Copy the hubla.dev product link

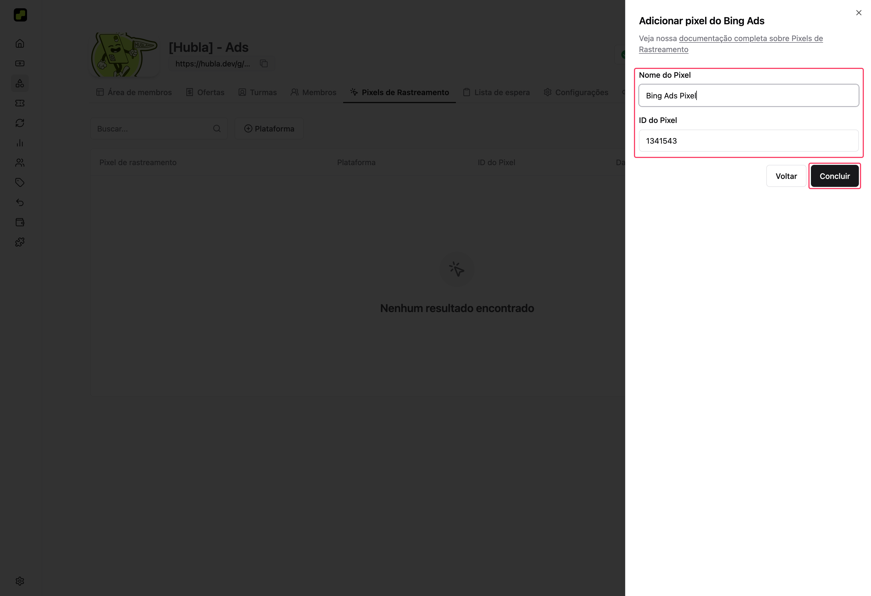[264, 64]
